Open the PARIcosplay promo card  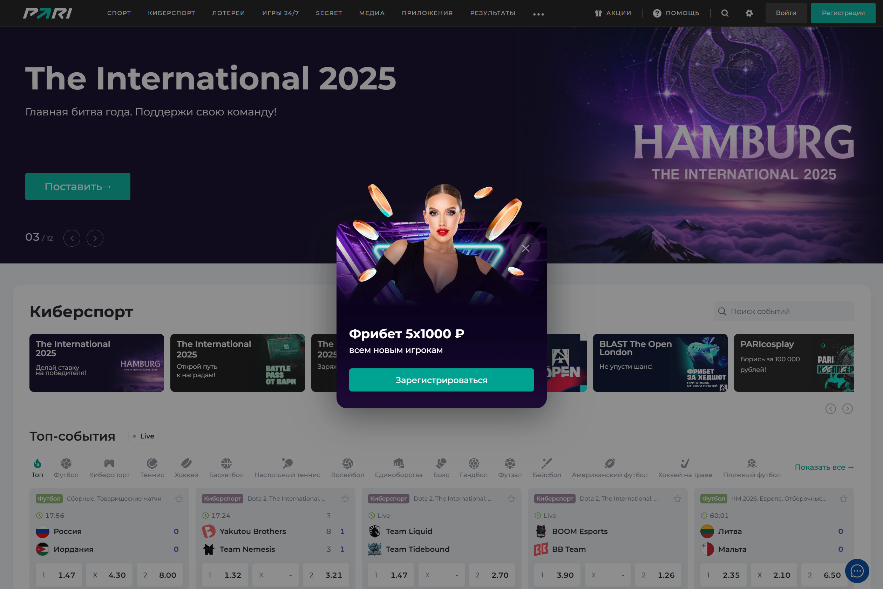tap(794, 363)
